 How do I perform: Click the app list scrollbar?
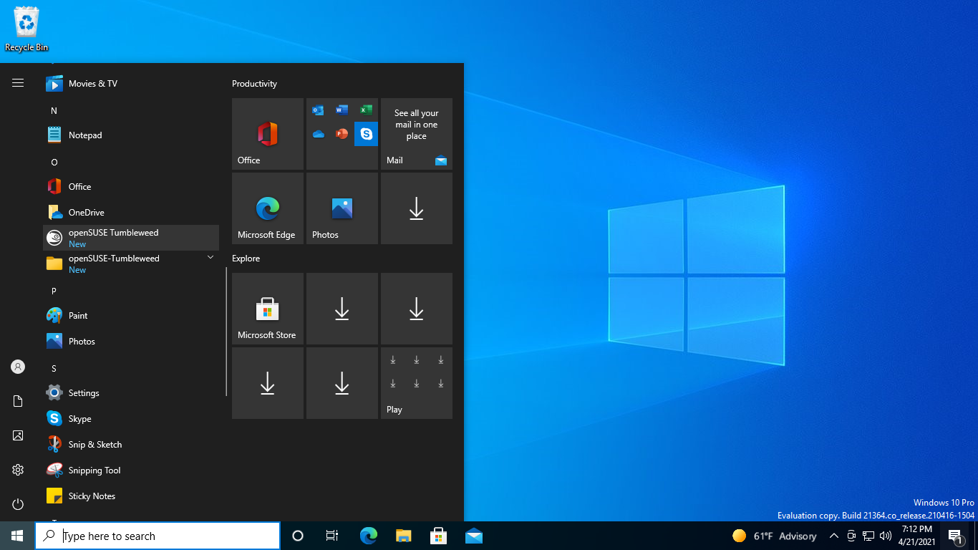click(x=226, y=332)
